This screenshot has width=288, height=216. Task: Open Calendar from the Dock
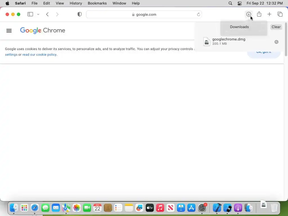97,208
